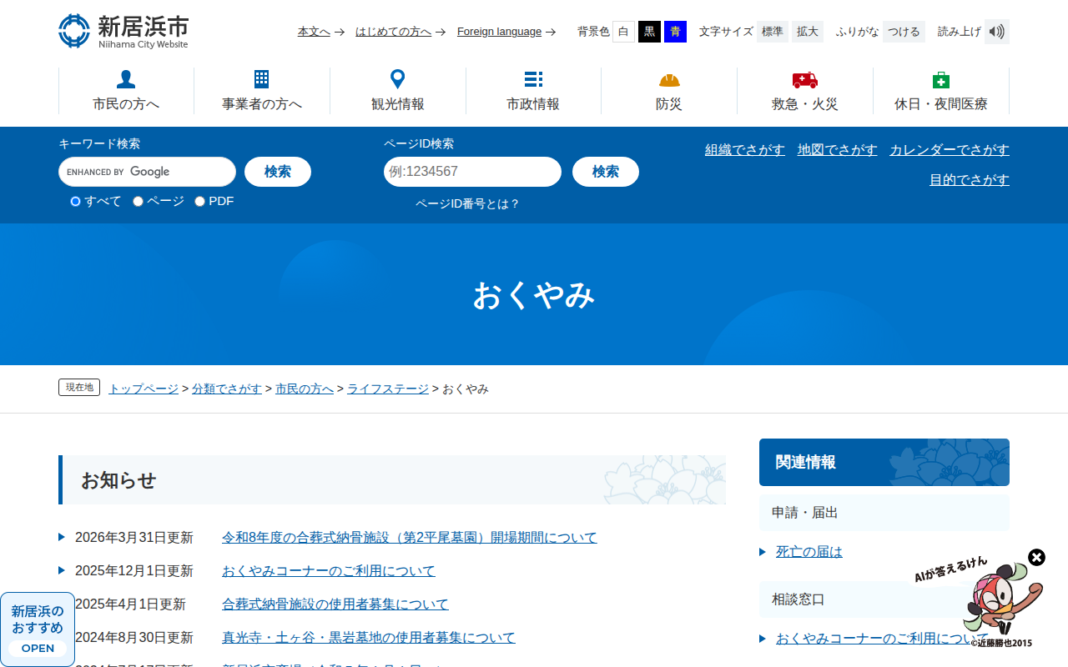Open the Niihama City Website logo
Viewport: 1068px width, 667px height.
coord(123,32)
